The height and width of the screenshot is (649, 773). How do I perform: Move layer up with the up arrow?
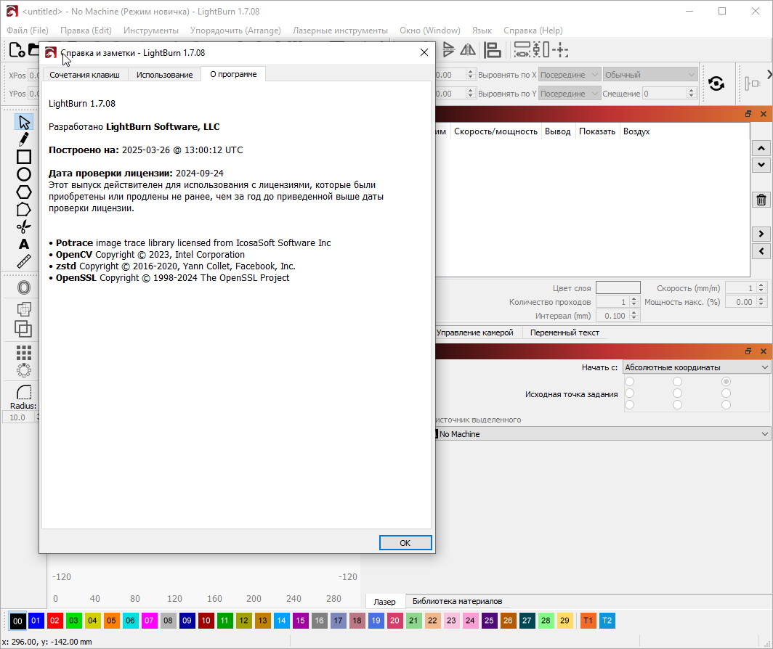coord(761,148)
